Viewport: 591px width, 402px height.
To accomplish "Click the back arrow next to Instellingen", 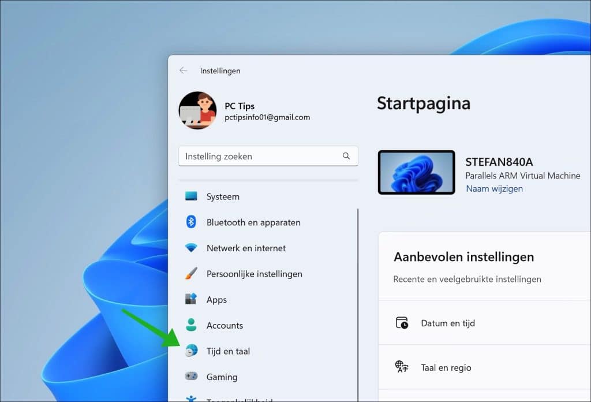I will [x=183, y=70].
